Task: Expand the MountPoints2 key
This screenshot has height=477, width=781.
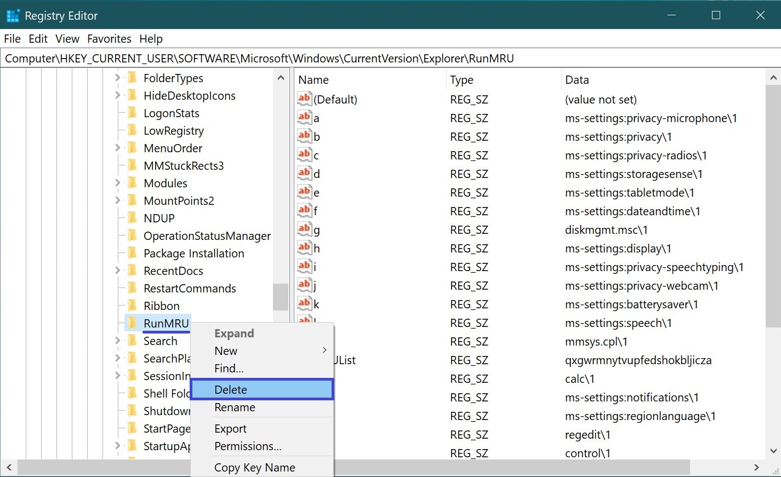Action: (x=117, y=200)
